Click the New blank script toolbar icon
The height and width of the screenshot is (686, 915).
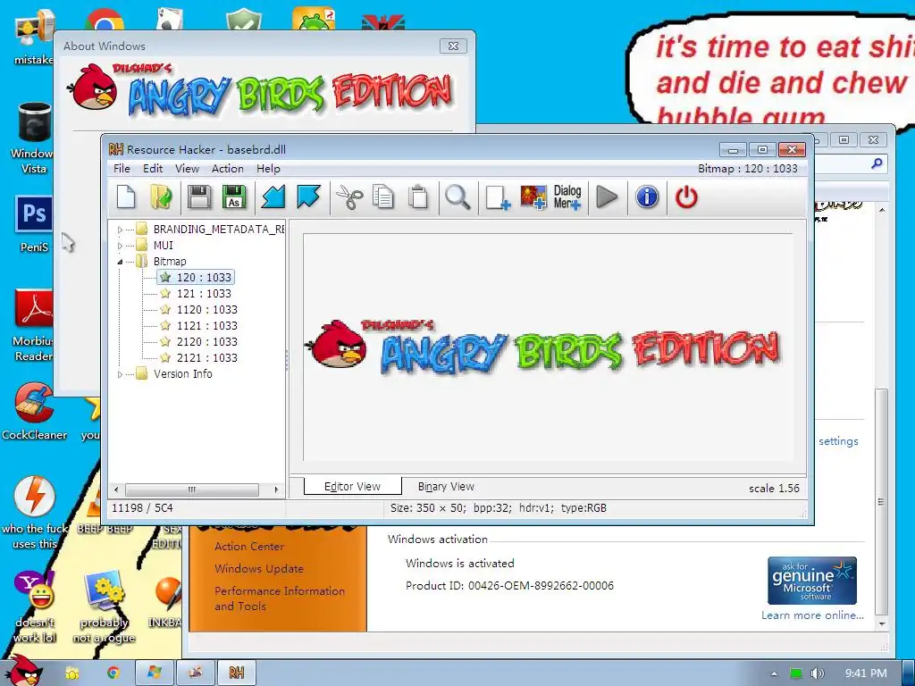pyautogui.click(x=126, y=197)
